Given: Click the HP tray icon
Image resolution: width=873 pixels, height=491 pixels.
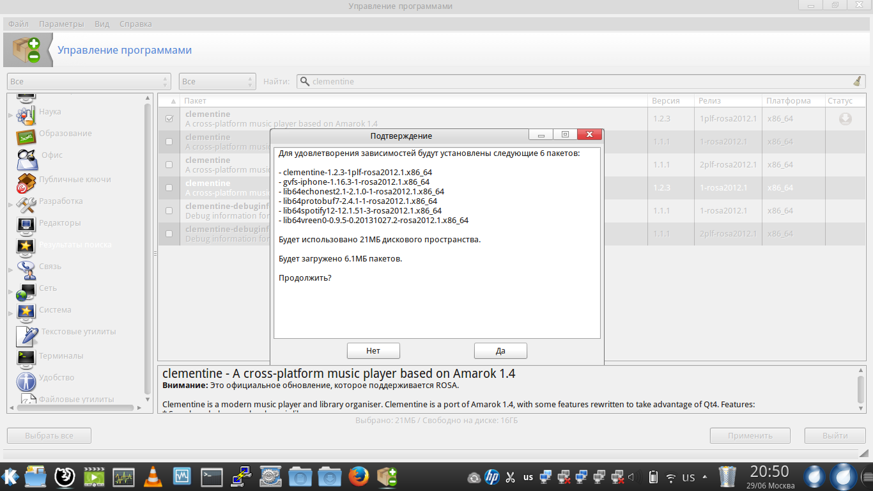Looking at the screenshot, I should click(491, 477).
